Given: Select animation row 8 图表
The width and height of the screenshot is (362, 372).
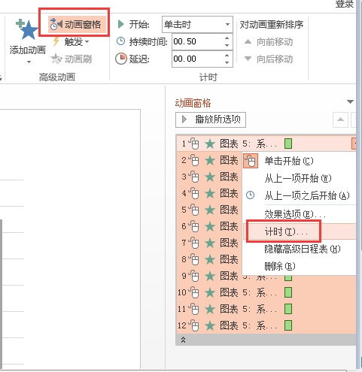Looking at the screenshot, I should [209, 259].
